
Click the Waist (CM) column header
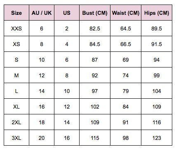[x=126, y=13]
